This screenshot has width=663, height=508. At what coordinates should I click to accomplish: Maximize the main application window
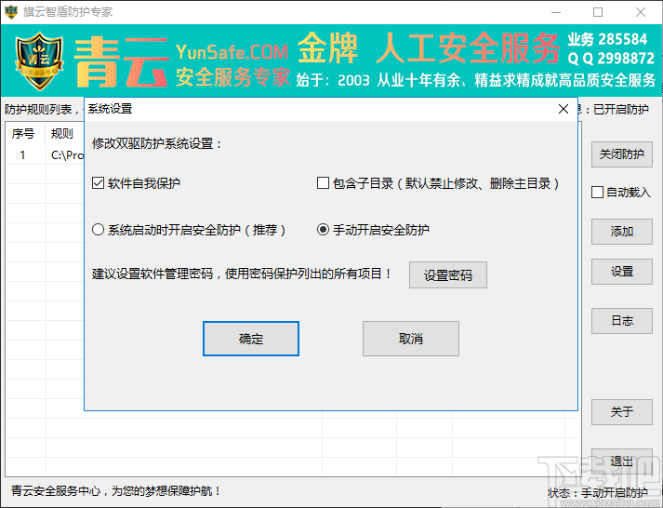[598, 12]
